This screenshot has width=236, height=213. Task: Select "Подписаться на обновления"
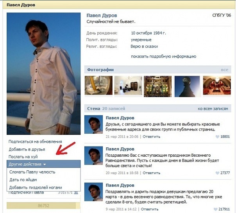coord(35,141)
